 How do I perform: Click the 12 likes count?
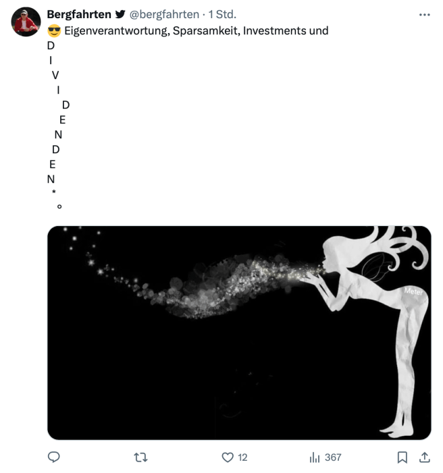(242, 457)
